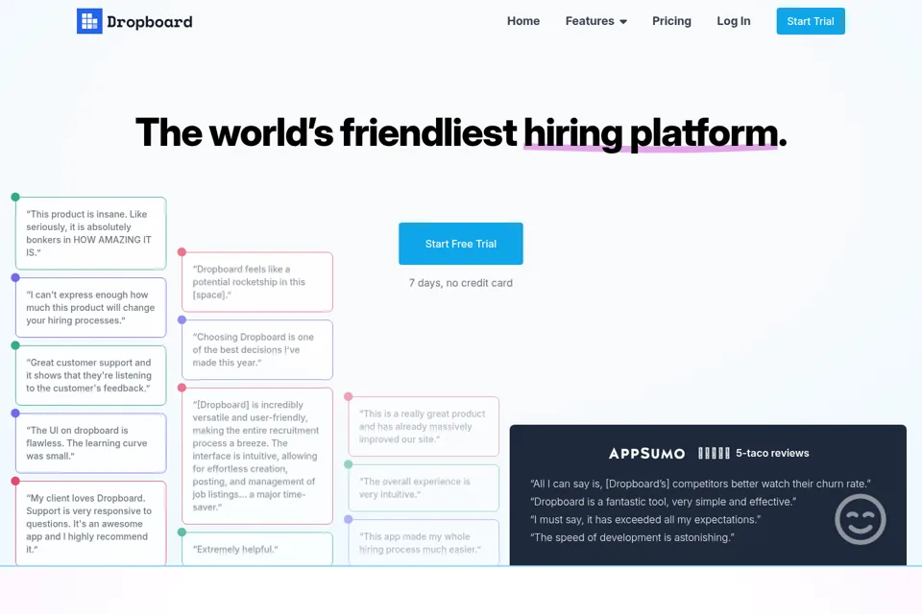
Task: Click the 'competitors better watch their churn rate' quote
Action: 700,484
